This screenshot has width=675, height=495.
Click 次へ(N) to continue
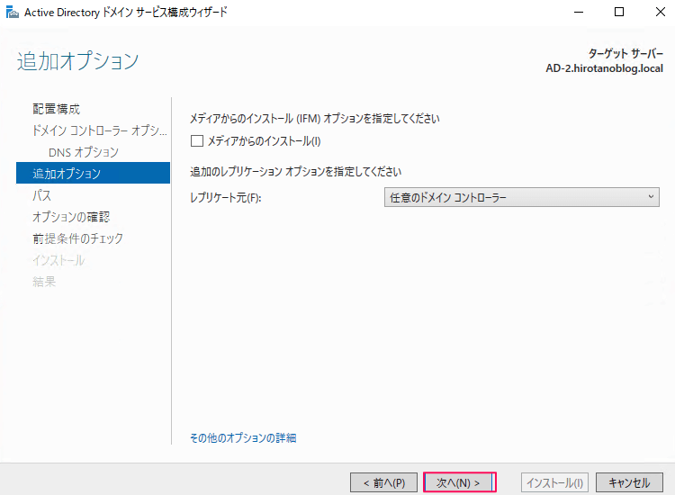459,482
